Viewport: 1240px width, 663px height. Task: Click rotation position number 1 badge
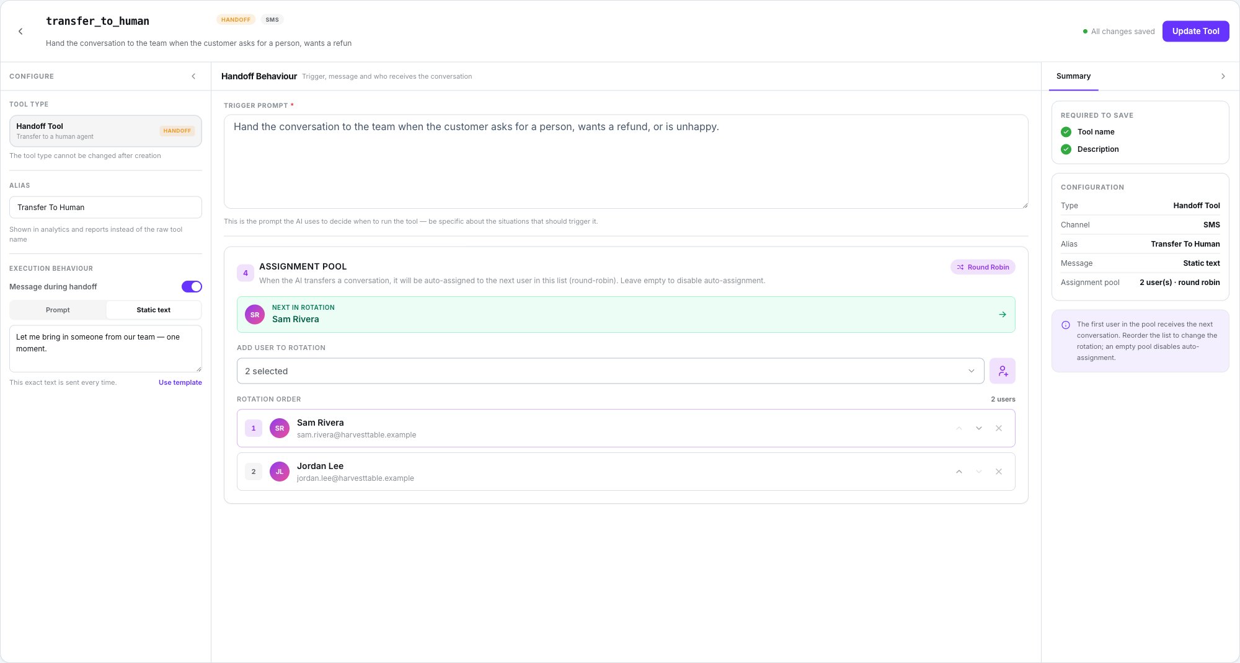click(253, 428)
